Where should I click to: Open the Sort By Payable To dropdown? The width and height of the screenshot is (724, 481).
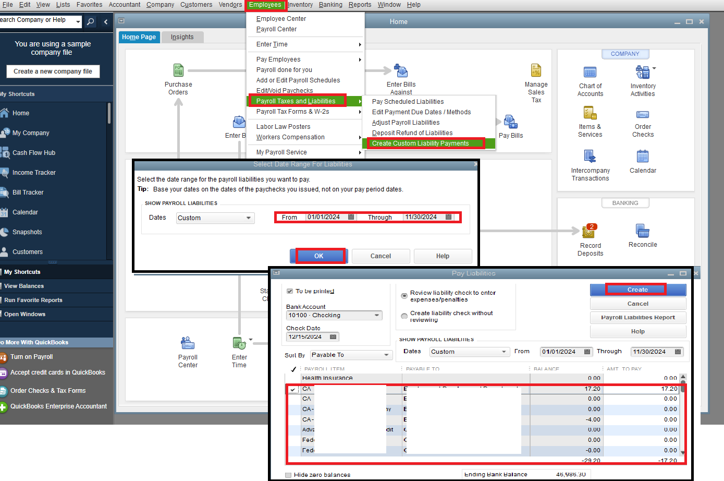[x=351, y=355]
